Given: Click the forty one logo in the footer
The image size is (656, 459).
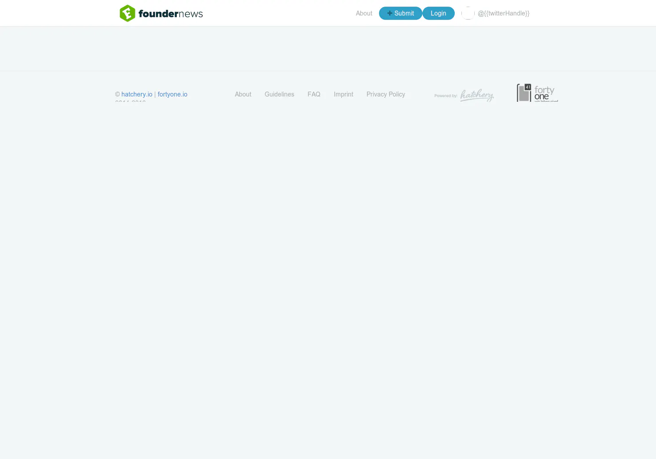Looking at the screenshot, I should [537, 93].
